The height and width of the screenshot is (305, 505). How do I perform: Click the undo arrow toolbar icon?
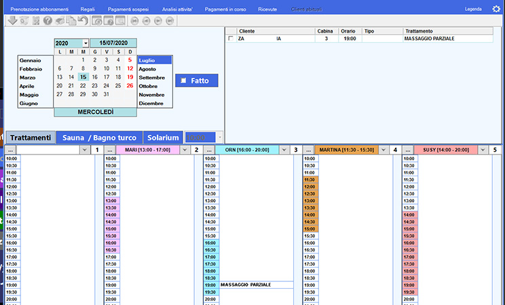pos(83,20)
